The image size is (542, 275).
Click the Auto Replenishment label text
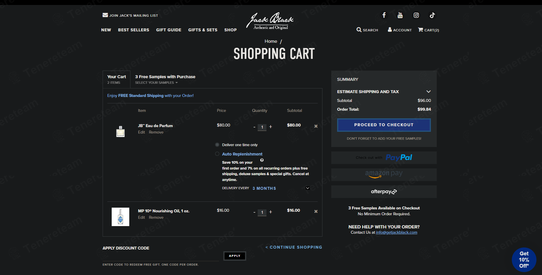[x=242, y=154]
